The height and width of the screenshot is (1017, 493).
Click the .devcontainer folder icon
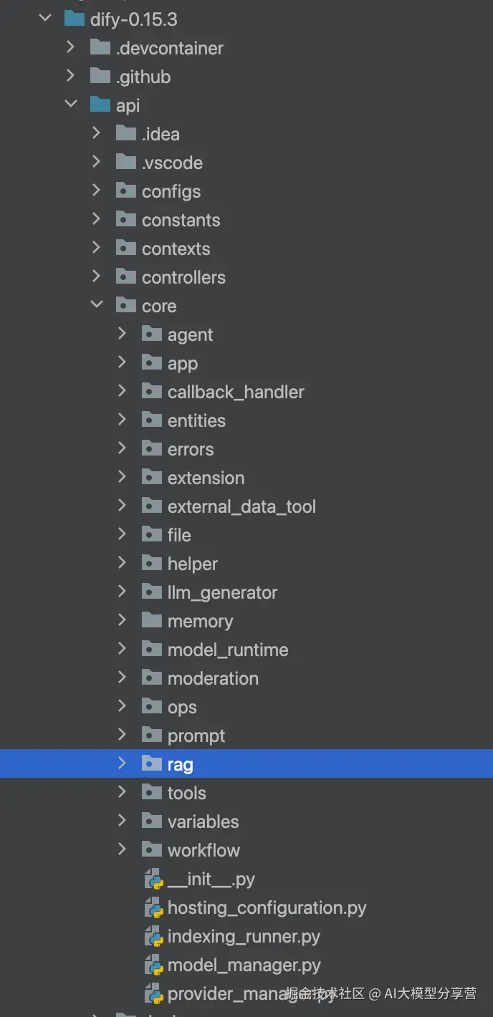tap(100, 48)
